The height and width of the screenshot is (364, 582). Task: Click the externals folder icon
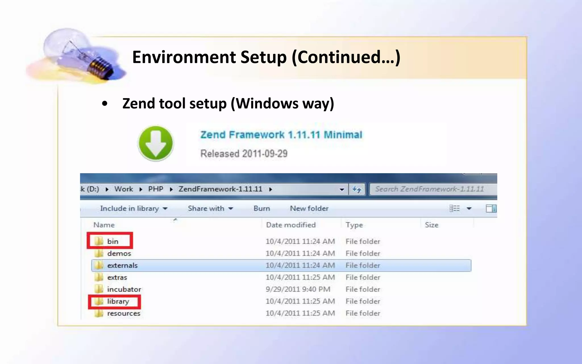click(x=99, y=265)
